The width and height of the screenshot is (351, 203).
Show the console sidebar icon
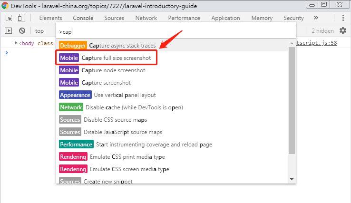coord(8,30)
